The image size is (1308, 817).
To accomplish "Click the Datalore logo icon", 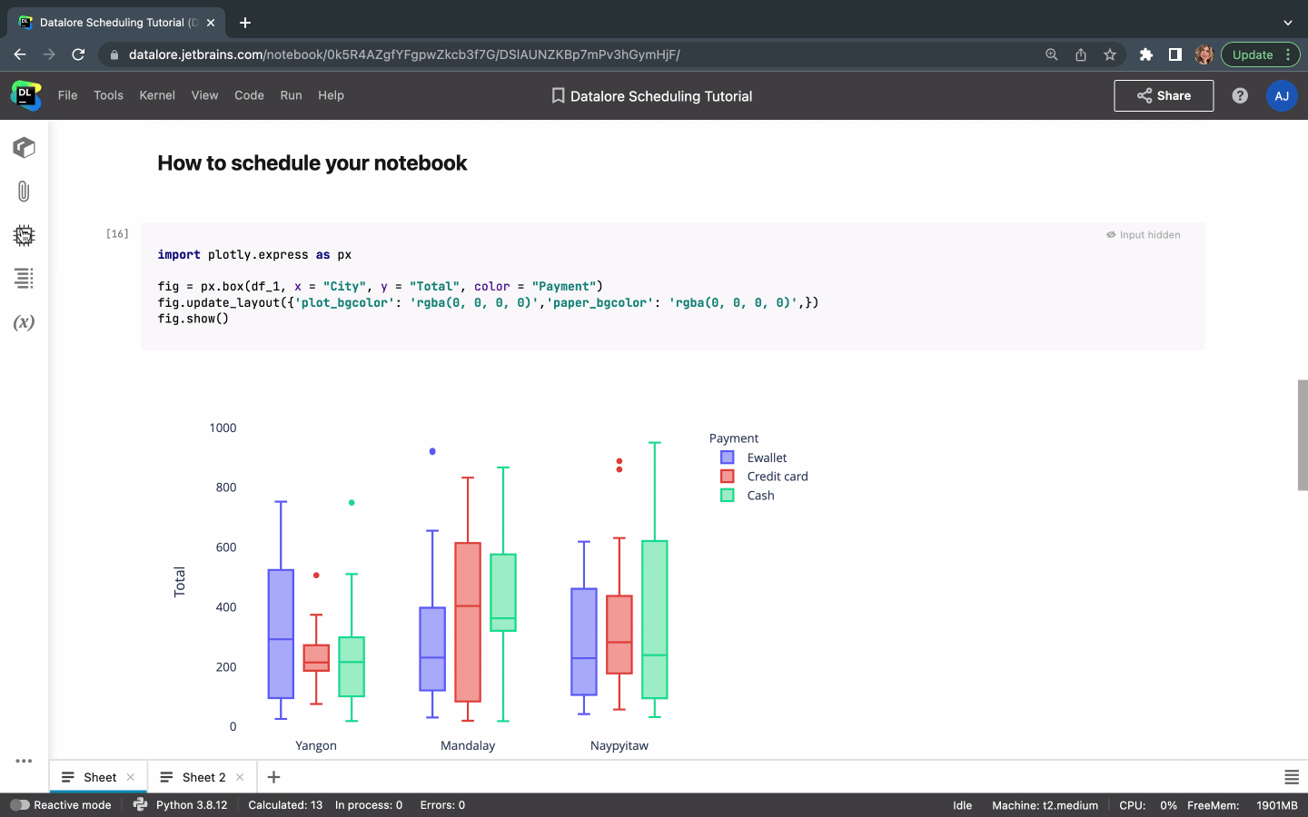I will (x=25, y=95).
